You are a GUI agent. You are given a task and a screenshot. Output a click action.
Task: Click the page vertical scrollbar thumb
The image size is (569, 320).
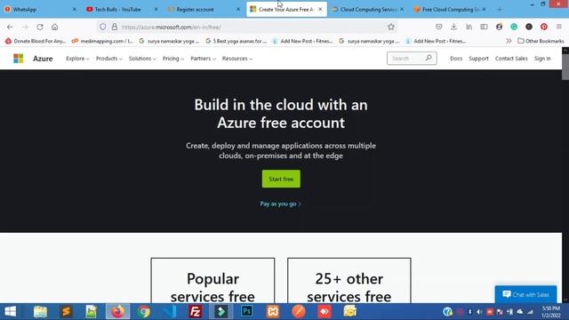[x=565, y=67]
